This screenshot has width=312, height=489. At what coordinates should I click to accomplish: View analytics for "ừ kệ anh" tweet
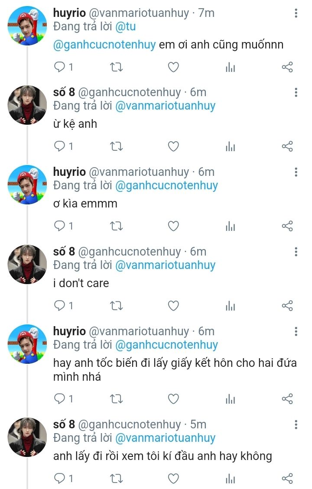(x=230, y=146)
